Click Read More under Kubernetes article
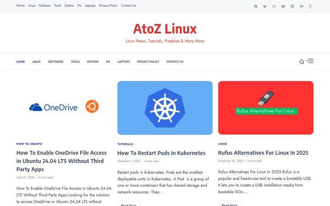Screen dimensions: 330x206 [129, 204]
